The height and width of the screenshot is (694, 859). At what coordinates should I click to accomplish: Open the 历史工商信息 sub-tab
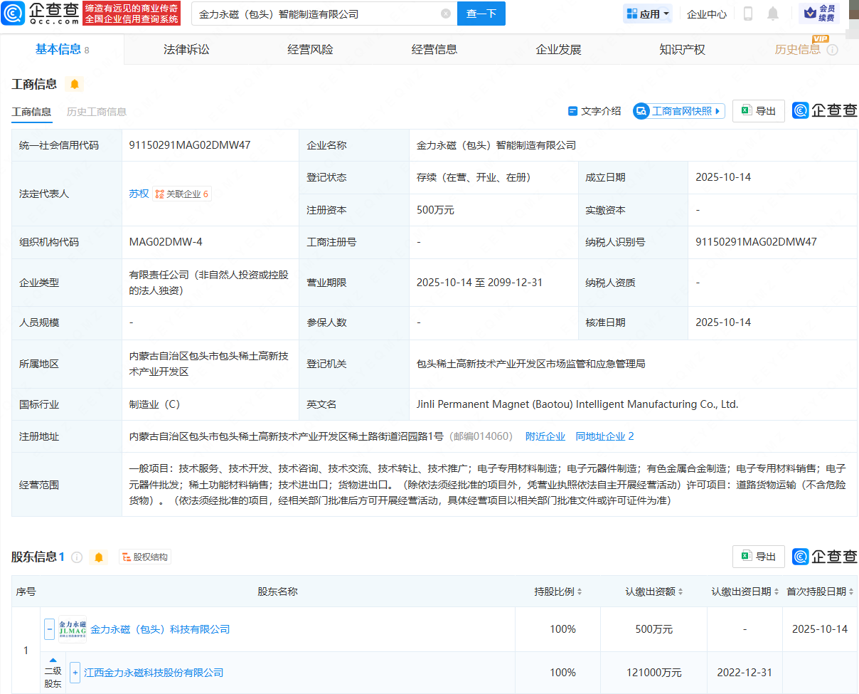pyautogui.click(x=97, y=112)
